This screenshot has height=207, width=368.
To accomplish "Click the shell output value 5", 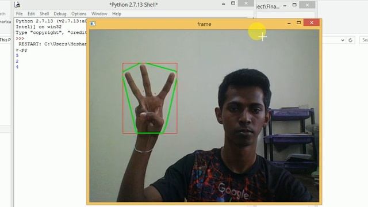I will (17, 56).
